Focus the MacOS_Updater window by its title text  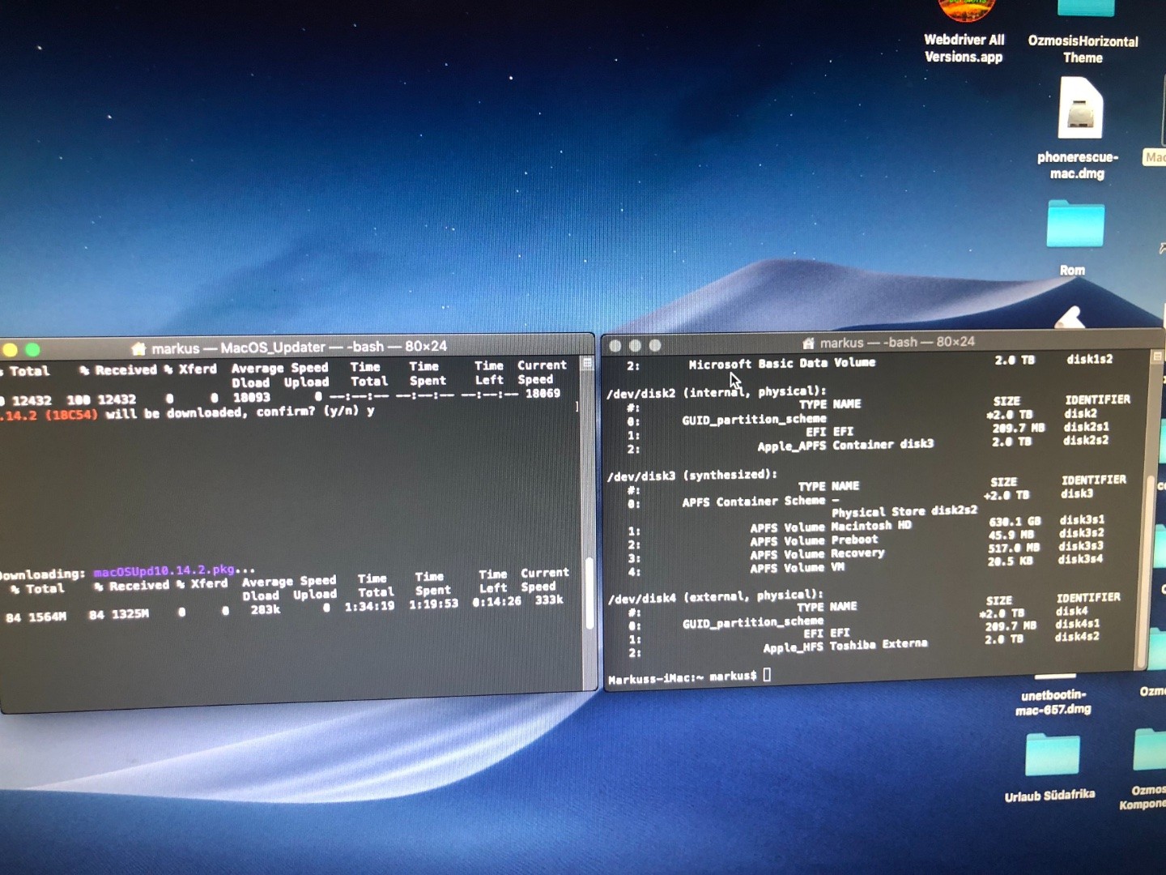click(272, 348)
